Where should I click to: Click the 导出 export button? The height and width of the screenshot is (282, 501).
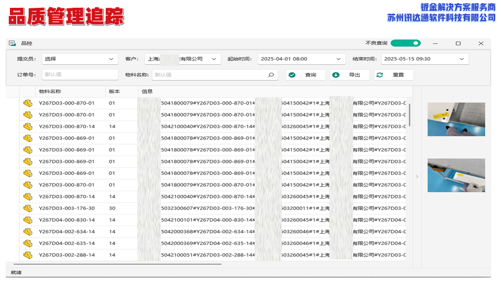(x=350, y=75)
